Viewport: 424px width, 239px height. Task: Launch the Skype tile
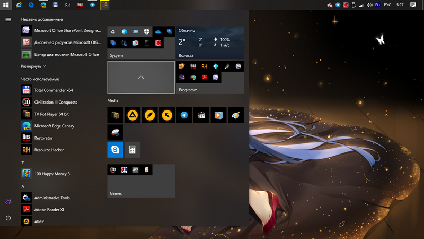pos(115,150)
